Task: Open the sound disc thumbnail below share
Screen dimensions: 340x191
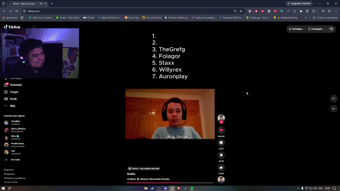Action: click(221, 180)
